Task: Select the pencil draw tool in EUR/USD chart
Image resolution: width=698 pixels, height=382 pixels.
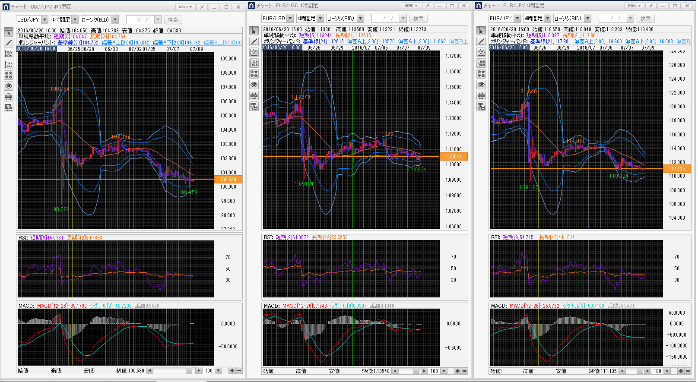Action: pyautogui.click(x=254, y=42)
